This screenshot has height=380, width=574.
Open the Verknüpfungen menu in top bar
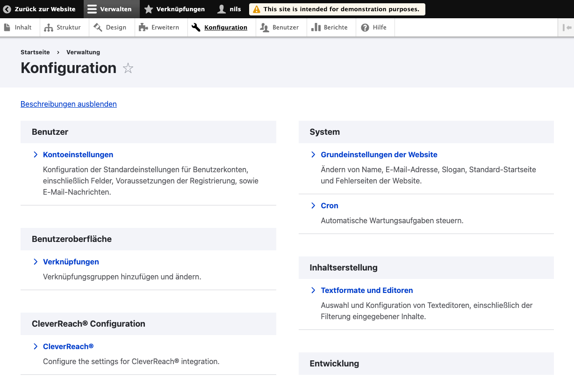[x=174, y=9]
